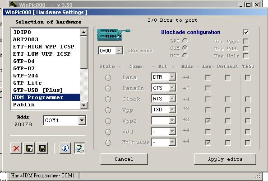
Task: Select the USB port radio button
Action: coord(185,56)
